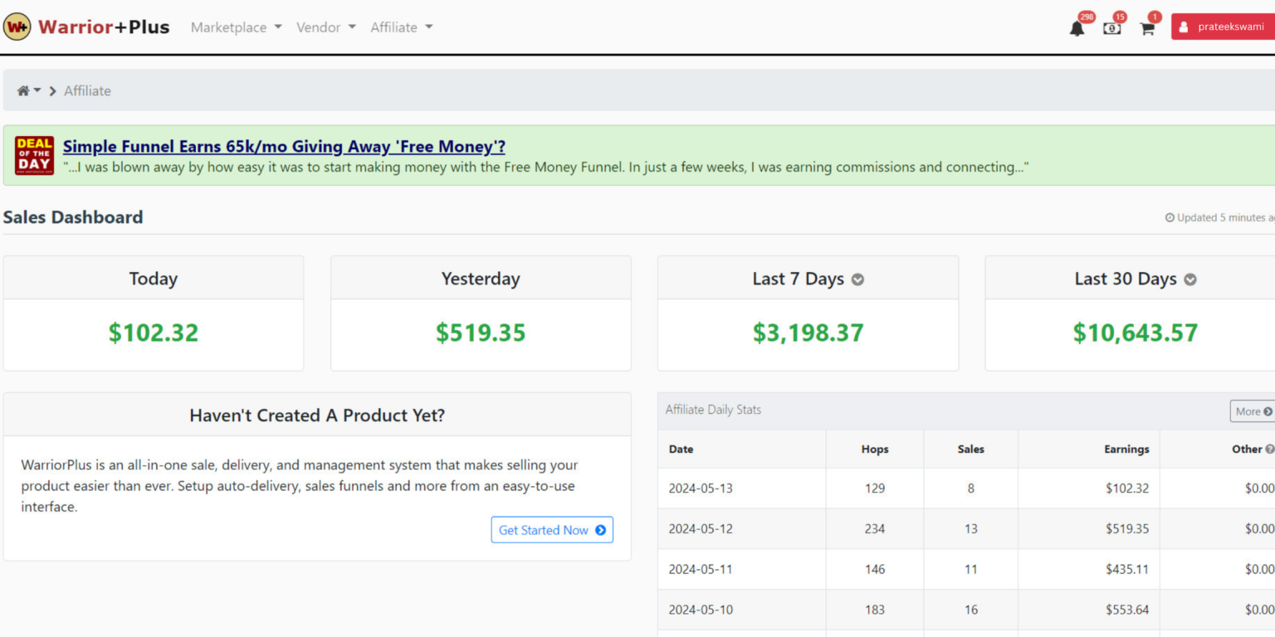Image resolution: width=1275 pixels, height=637 pixels.
Task: Open the Simple Funnel Earns 65k/mo link
Action: click(284, 147)
